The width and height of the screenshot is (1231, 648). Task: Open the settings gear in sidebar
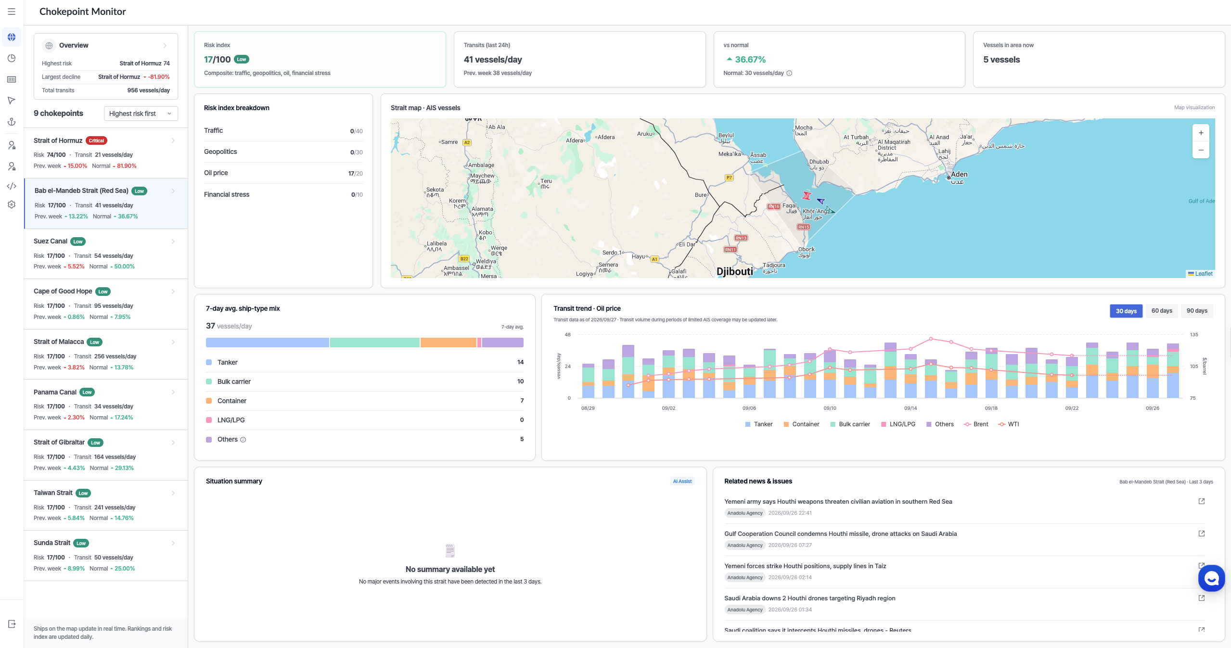coord(12,204)
